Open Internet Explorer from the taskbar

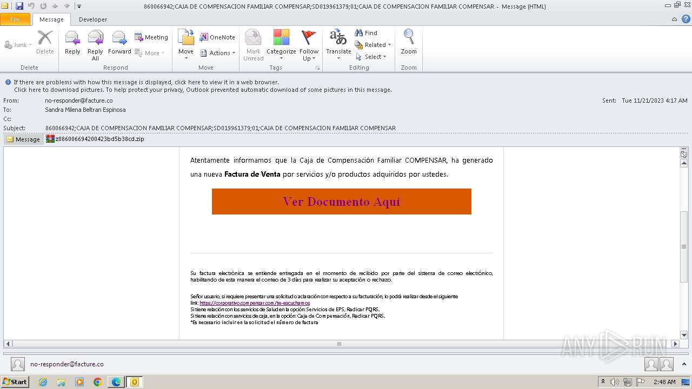43,382
